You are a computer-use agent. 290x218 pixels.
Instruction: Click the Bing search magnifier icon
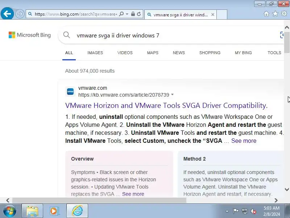click(x=66, y=35)
